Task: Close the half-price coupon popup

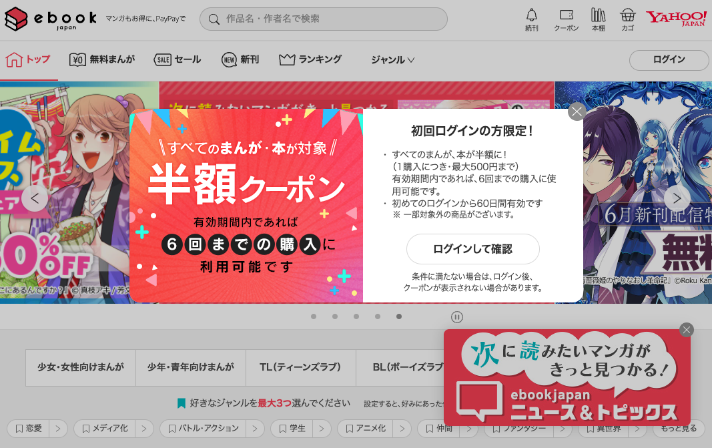Action: [577, 111]
